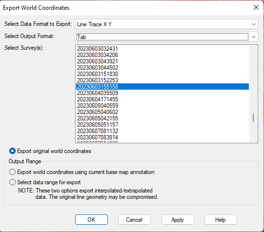The height and width of the screenshot is (232, 264).
Task: Select survey 20230603032431 in the list
Action: click(x=162, y=49)
